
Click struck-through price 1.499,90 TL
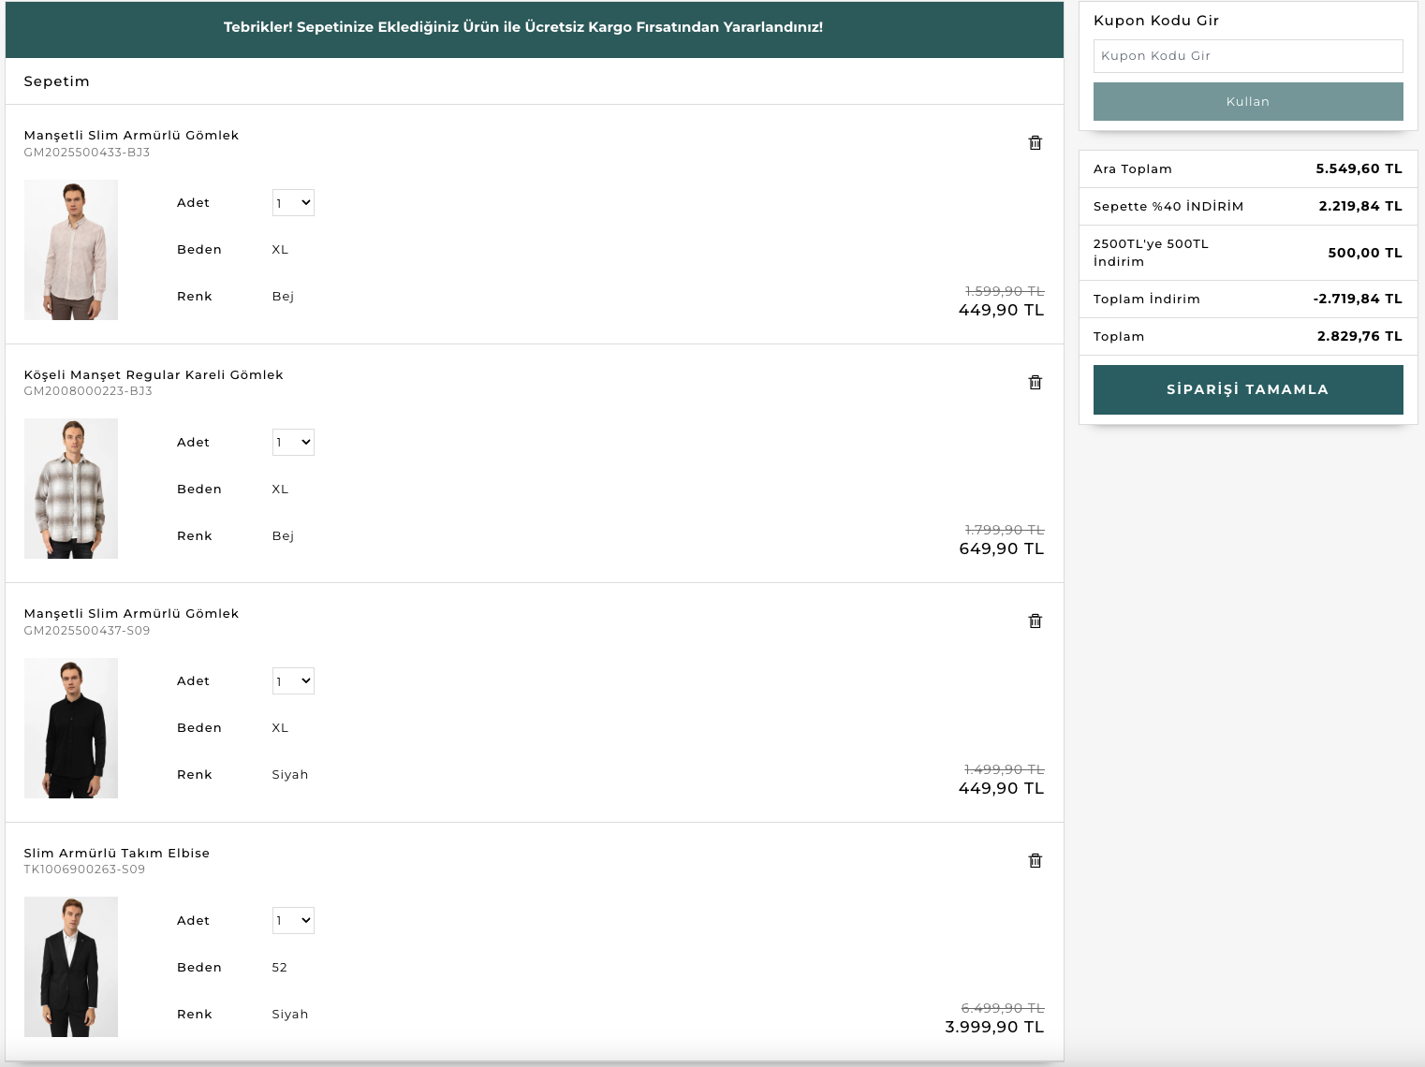coord(1005,770)
